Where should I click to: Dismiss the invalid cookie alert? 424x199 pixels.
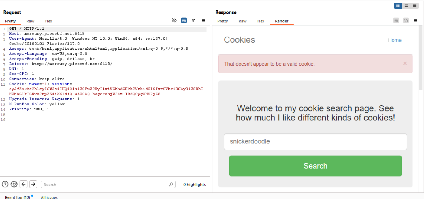(405, 63)
